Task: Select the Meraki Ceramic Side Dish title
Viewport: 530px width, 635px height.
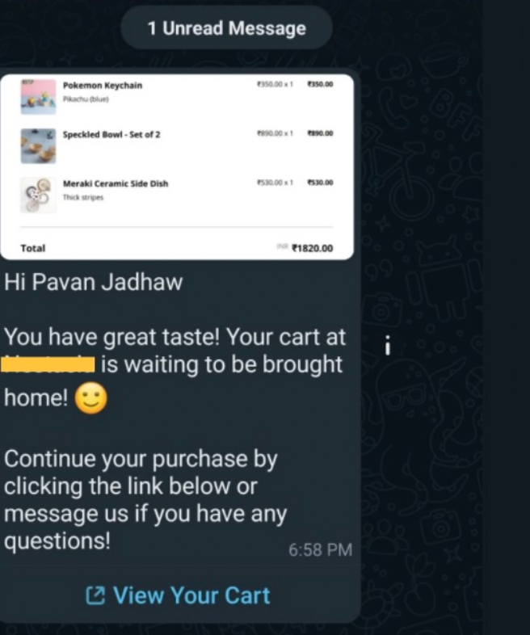Action: click(x=116, y=183)
